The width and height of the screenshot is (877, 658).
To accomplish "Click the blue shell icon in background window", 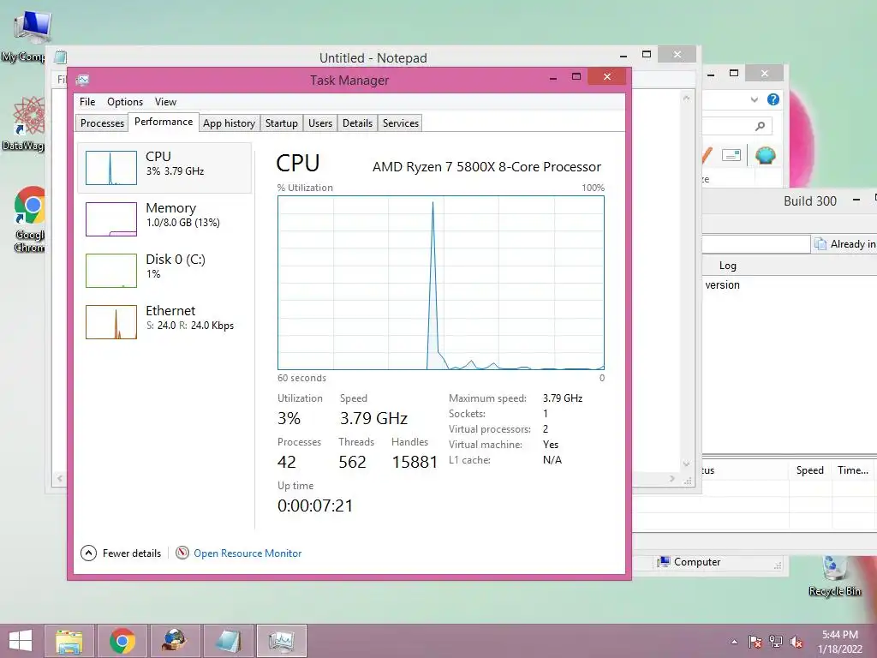I will pyautogui.click(x=765, y=155).
